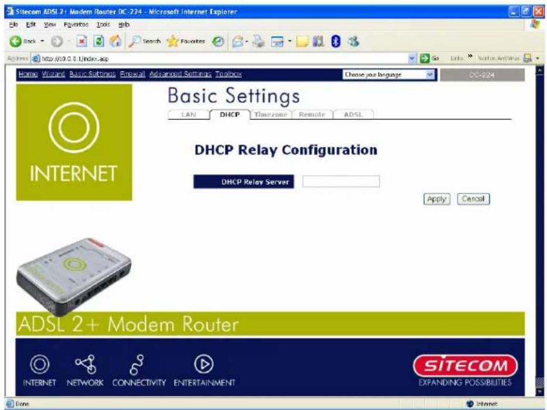The image size is (547, 410).
Task: Refresh the page with green arrows icon
Action: 99,42
